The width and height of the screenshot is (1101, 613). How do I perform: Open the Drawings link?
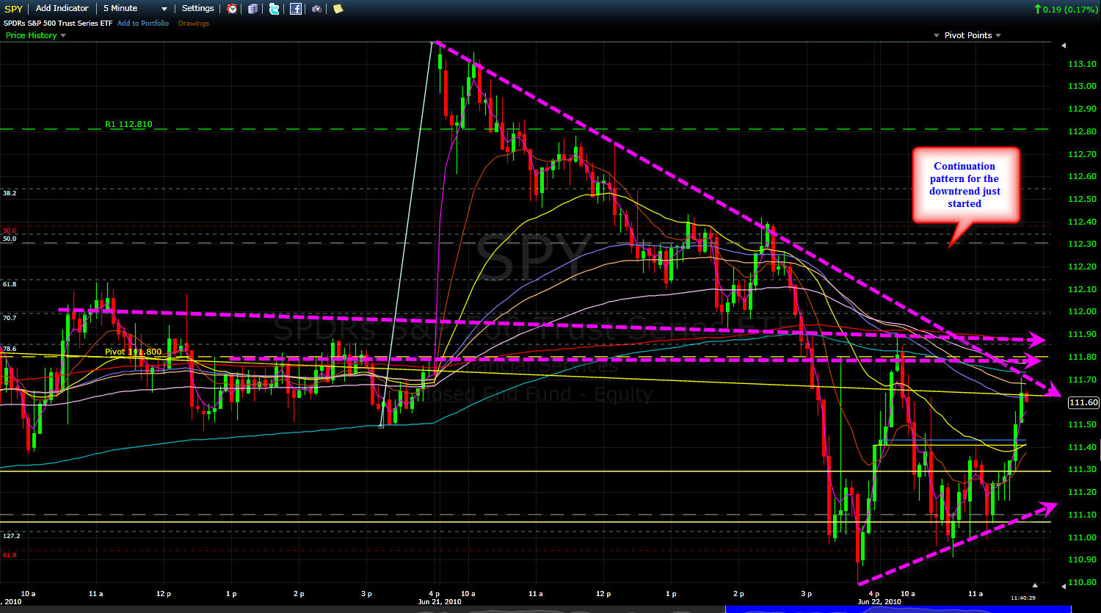tap(194, 23)
